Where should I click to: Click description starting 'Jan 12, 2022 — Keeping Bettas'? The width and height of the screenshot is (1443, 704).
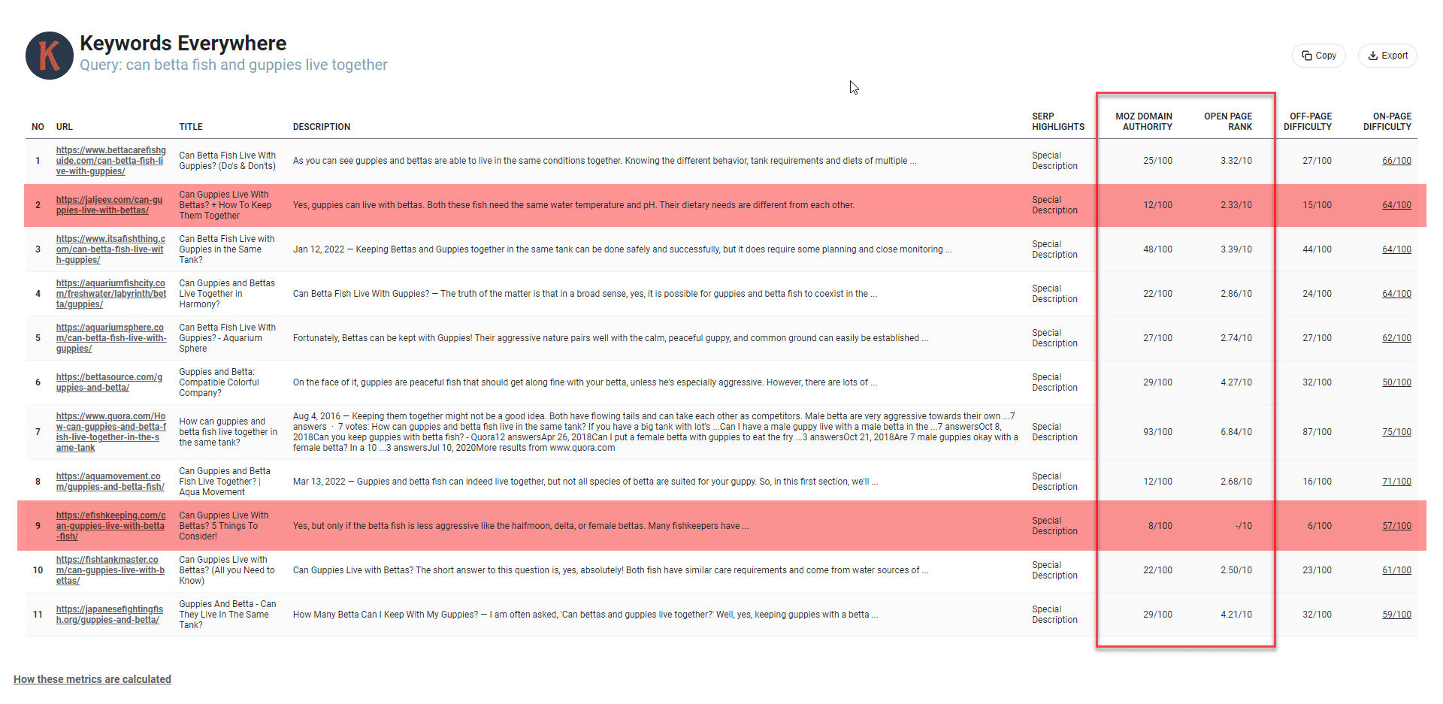622,249
